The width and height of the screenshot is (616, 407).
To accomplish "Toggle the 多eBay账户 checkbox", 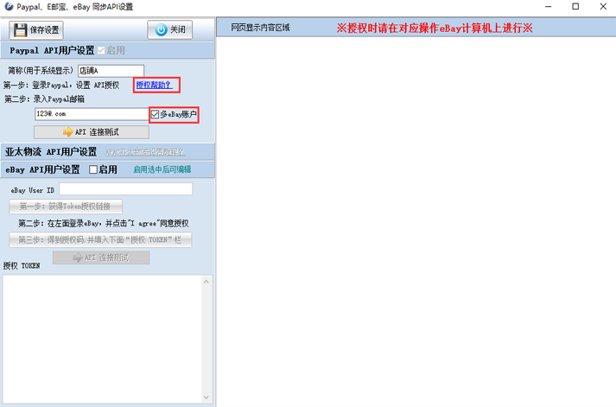I will coord(155,114).
